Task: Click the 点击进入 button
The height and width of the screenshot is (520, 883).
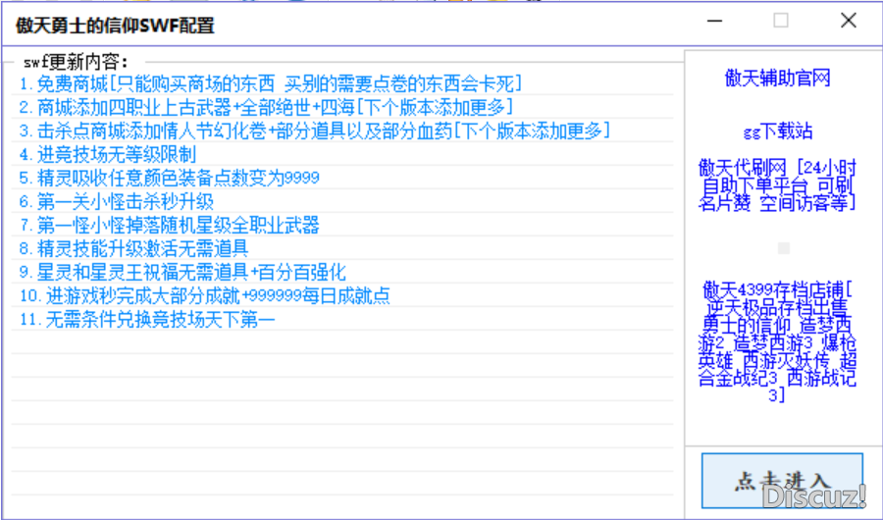Action: (x=782, y=481)
